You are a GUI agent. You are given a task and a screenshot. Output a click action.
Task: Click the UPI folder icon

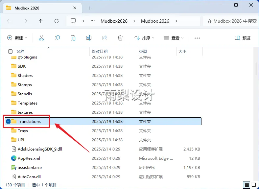14,140
